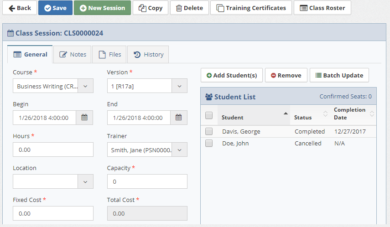The width and height of the screenshot is (390, 227).
Task: Click Add Student(s) button
Action: [232, 75]
